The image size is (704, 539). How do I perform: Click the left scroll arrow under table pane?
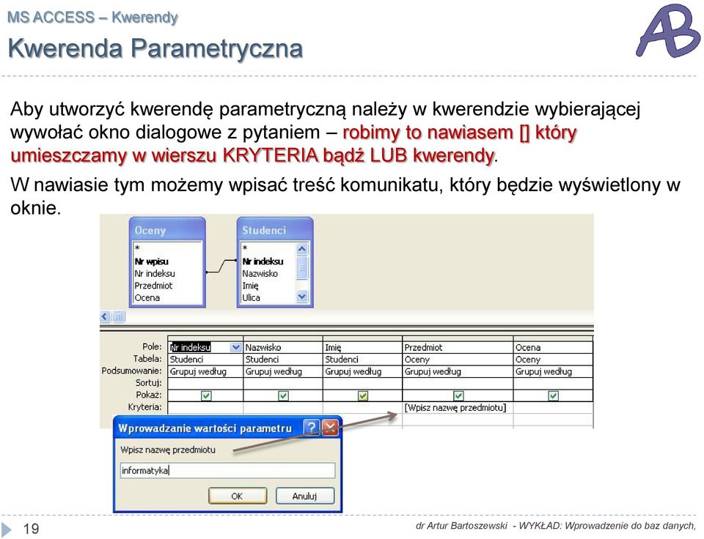[105, 316]
